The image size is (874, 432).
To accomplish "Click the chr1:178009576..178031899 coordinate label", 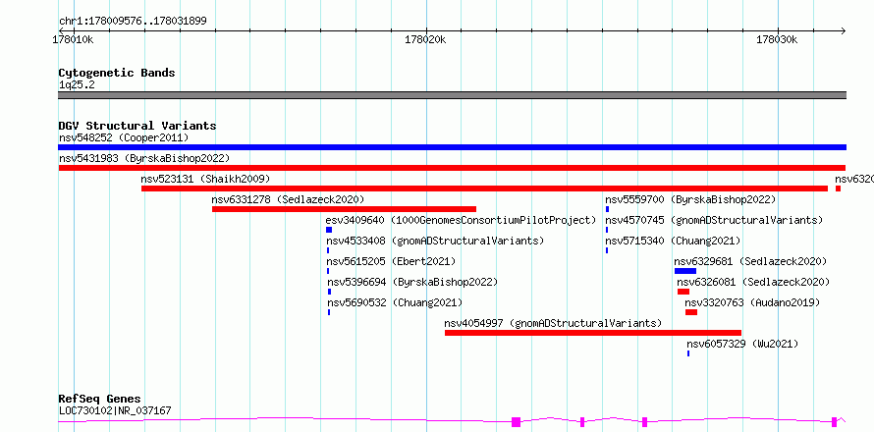I will tap(134, 22).
